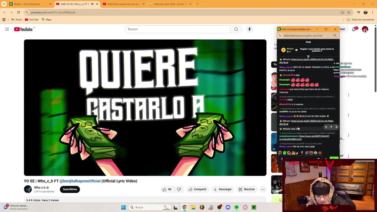The height and width of the screenshot is (212, 377).
Task: Dislike the video with thumbs down
Action: (179, 189)
